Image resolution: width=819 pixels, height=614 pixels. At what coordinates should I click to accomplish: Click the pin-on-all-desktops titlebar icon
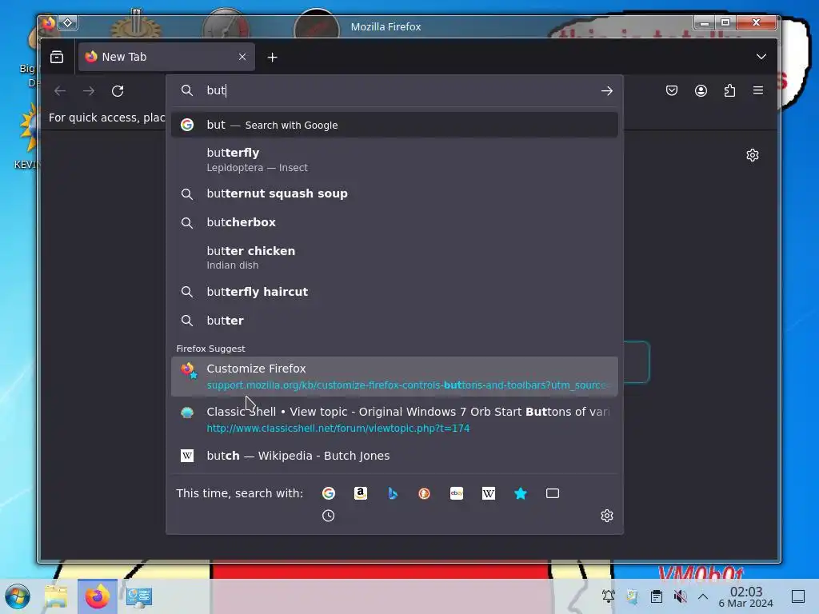point(68,22)
